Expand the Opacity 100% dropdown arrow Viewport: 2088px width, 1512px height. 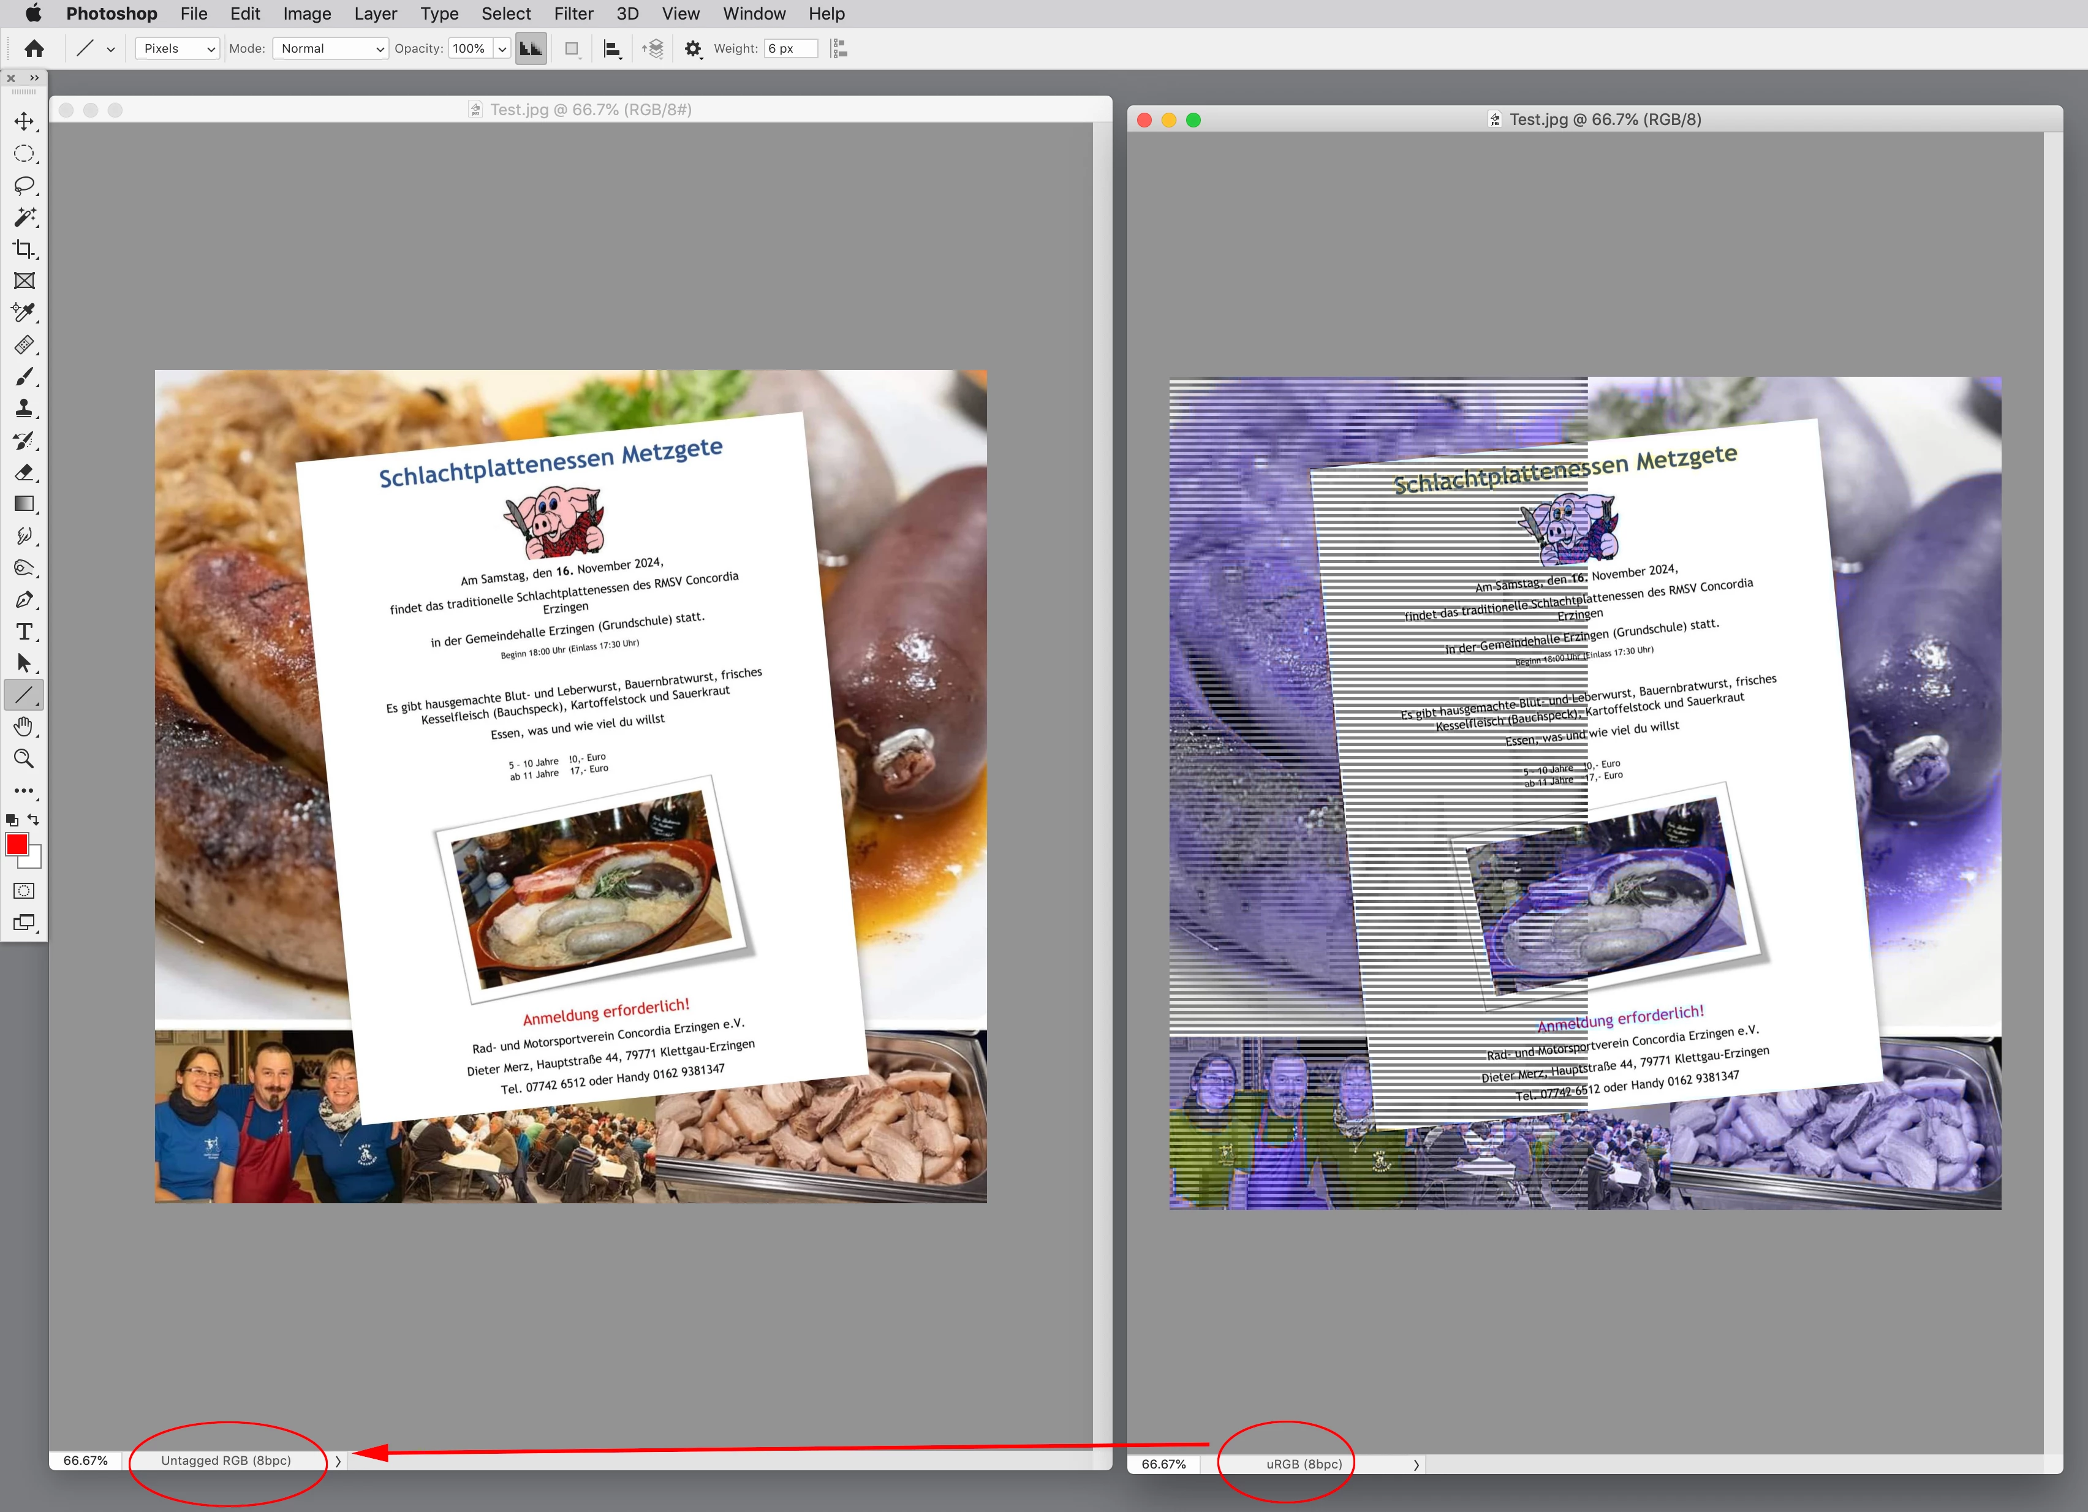502,49
